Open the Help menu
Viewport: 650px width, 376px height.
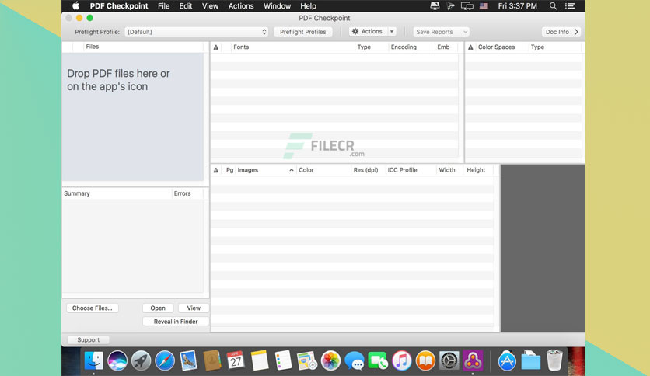coord(308,5)
